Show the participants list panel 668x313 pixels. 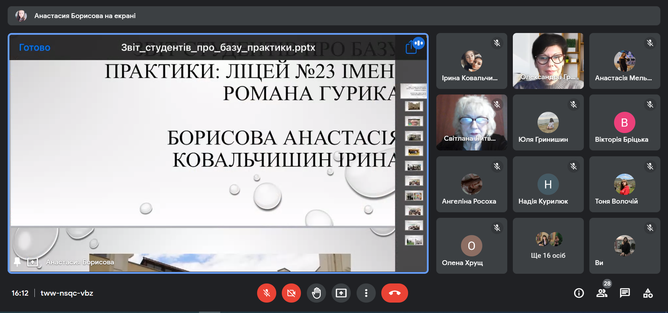tap(602, 293)
